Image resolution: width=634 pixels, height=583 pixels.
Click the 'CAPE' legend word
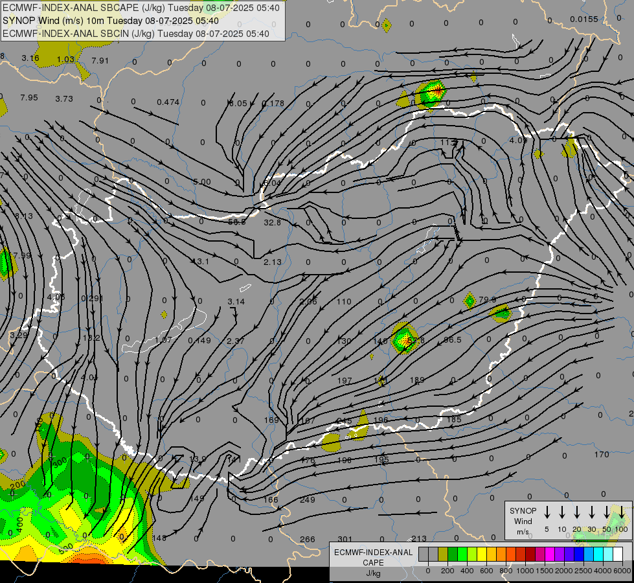point(373,563)
